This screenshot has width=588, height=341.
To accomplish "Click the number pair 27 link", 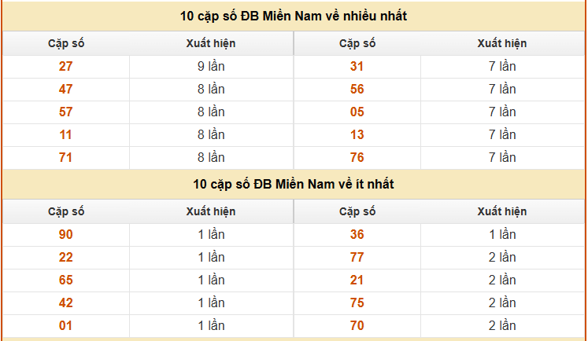I will click(66, 67).
